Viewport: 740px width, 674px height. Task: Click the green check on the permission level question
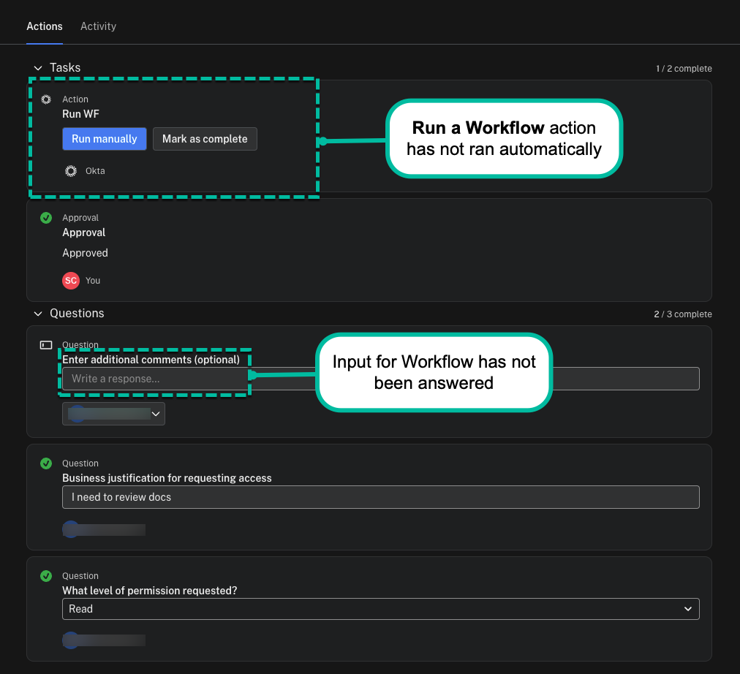(46, 575)
